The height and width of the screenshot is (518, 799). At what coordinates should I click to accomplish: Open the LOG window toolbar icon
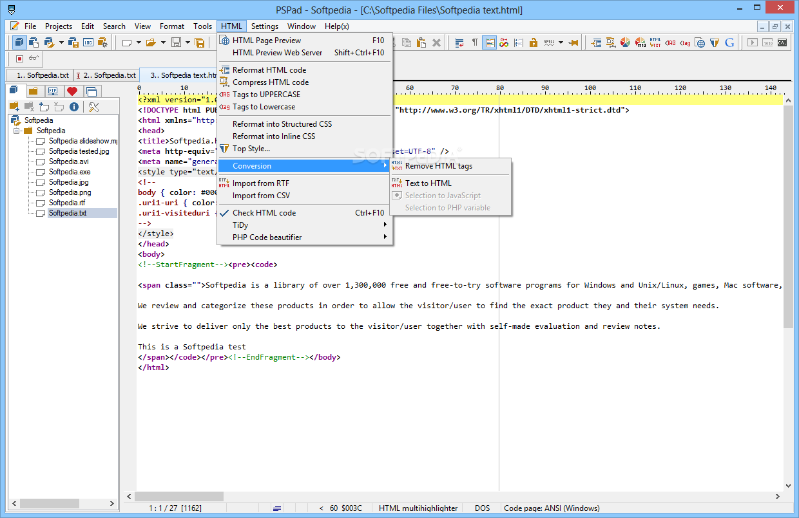[88, 42]
